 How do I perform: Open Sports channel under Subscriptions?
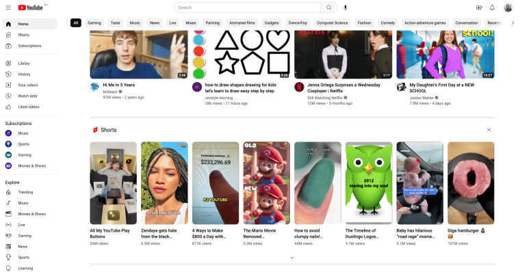(x=29, y=144)
